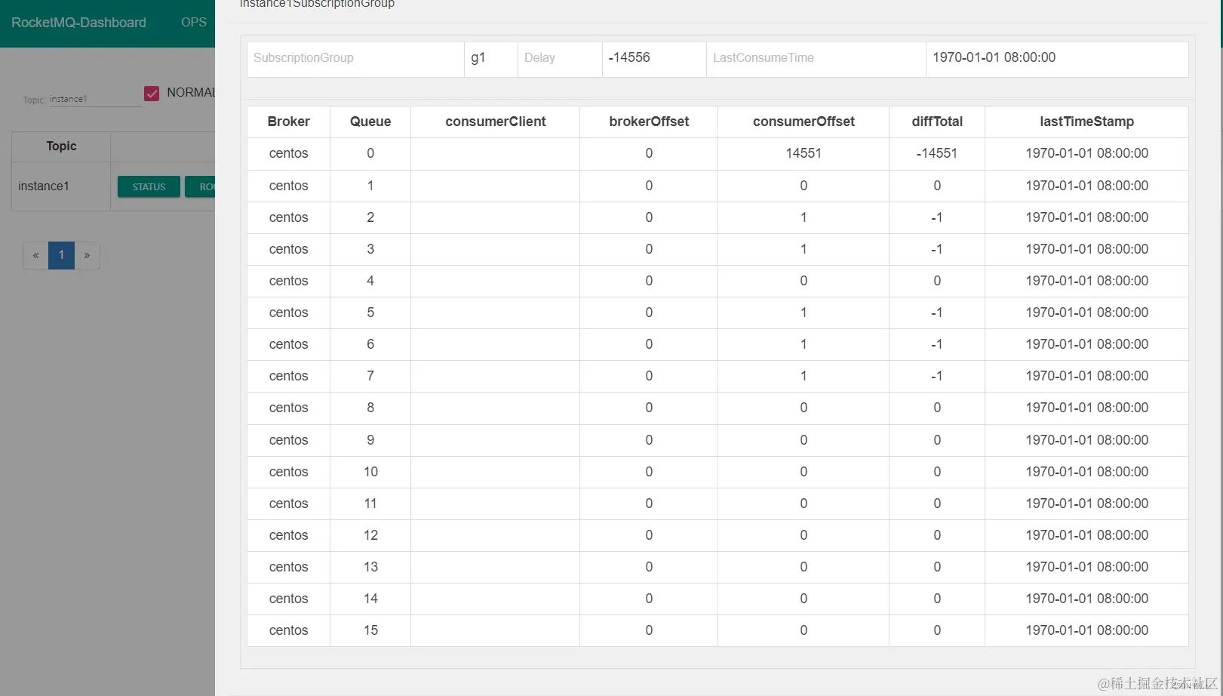Select diffTotal -1 in queue 5 row

pos(937,313)
